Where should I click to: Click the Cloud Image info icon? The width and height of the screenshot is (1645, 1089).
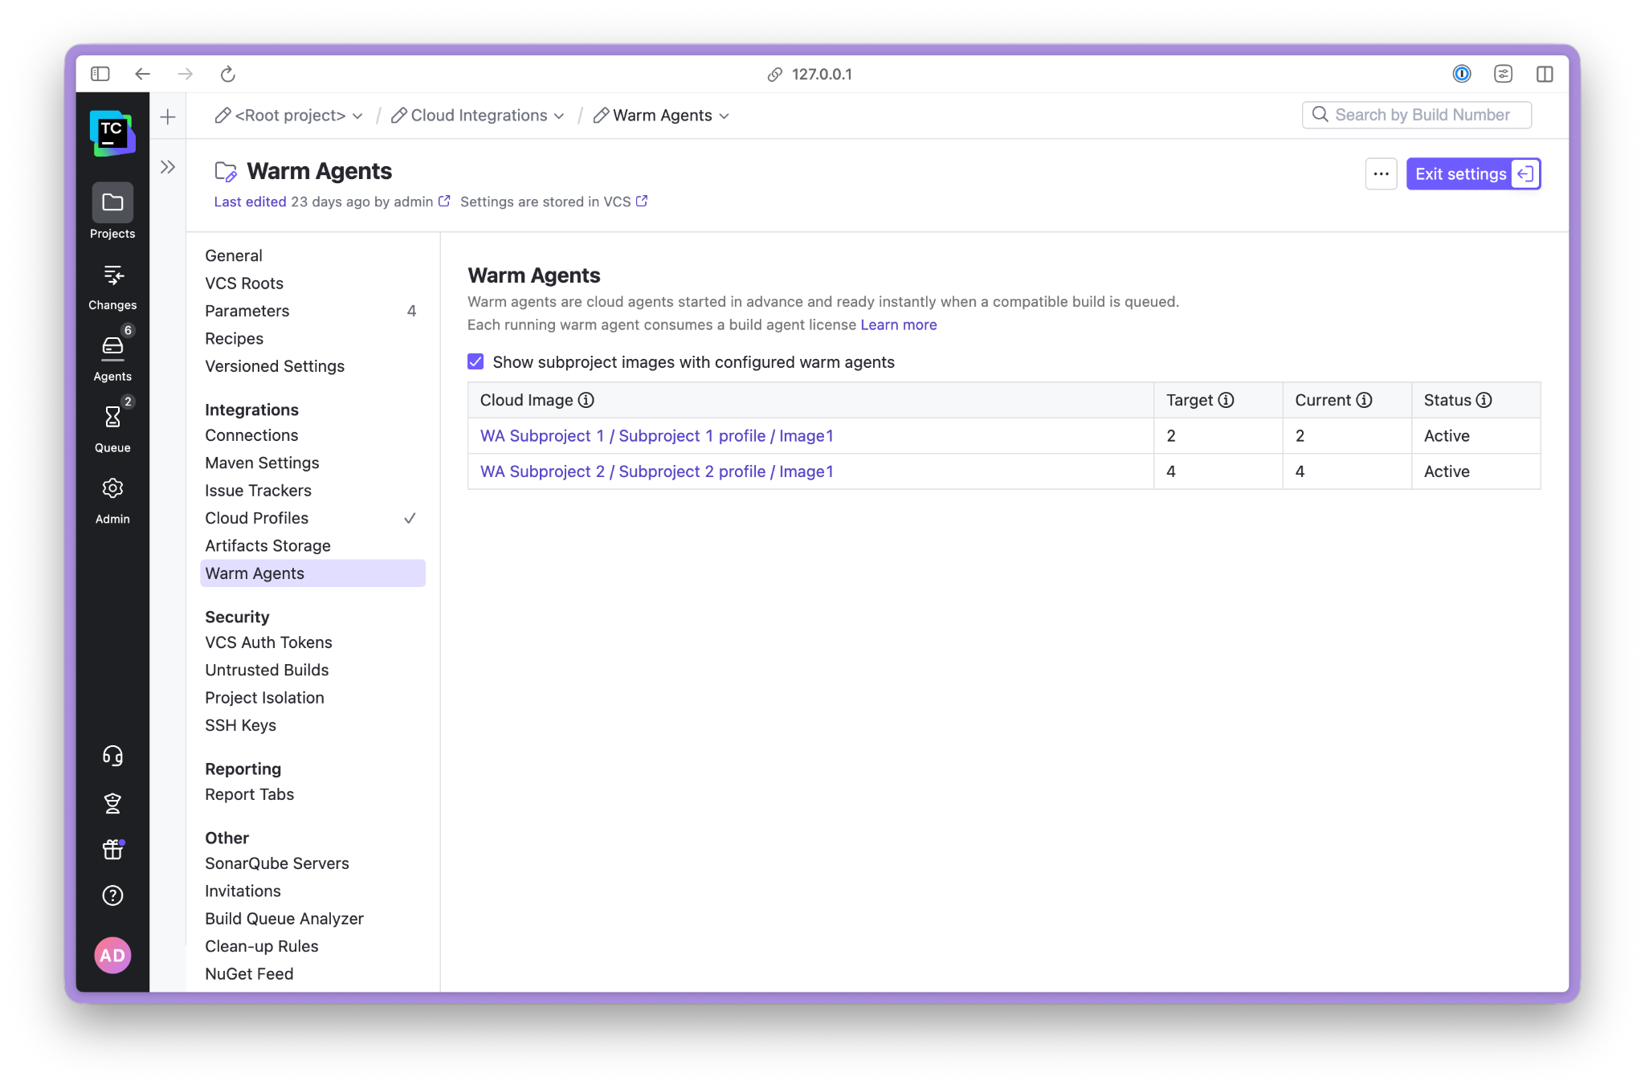[x=586, y=400]
